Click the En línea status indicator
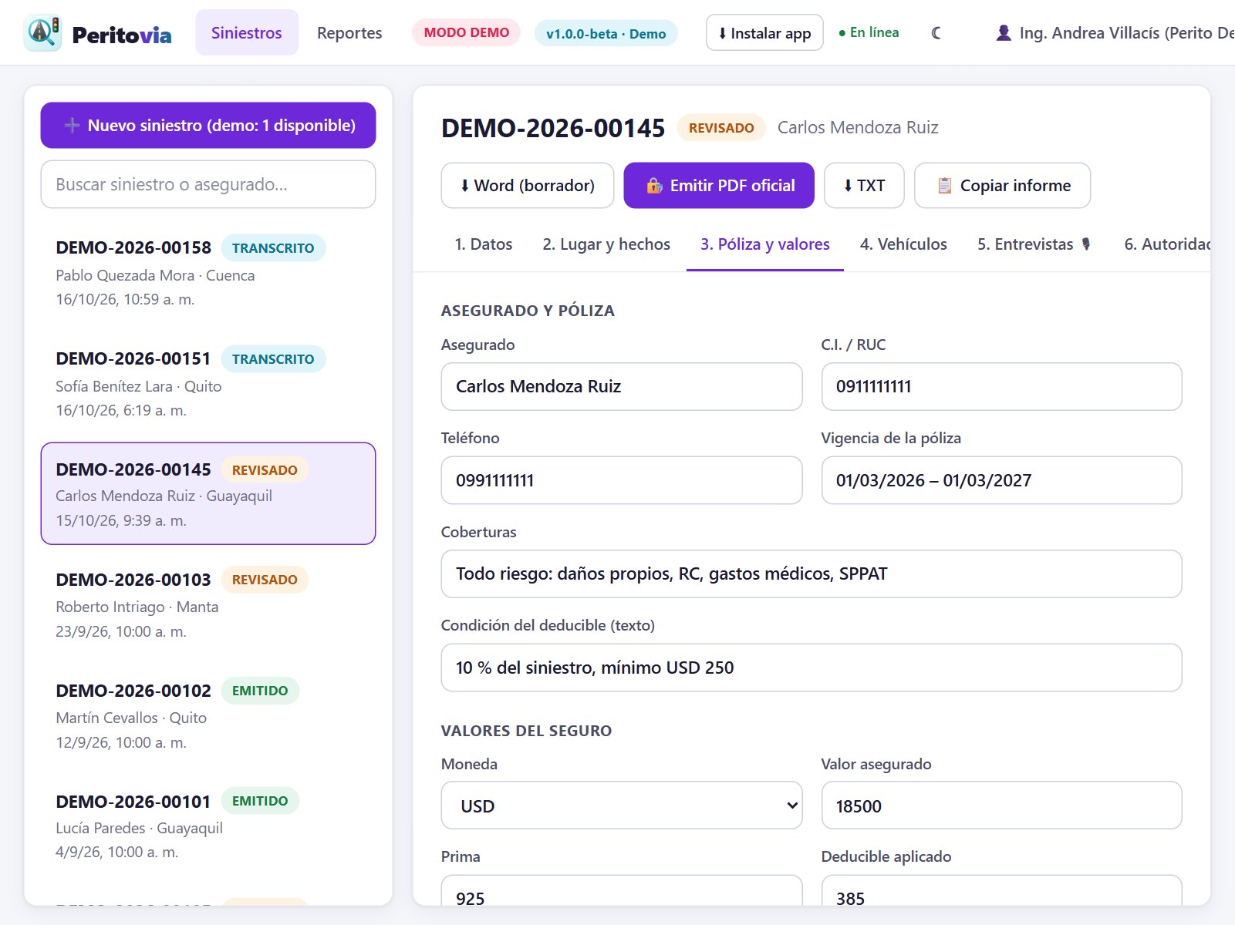 869,33
